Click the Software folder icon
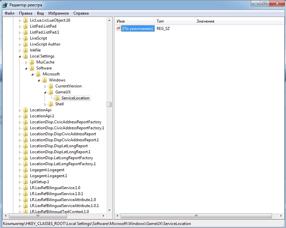 point(32,68)
